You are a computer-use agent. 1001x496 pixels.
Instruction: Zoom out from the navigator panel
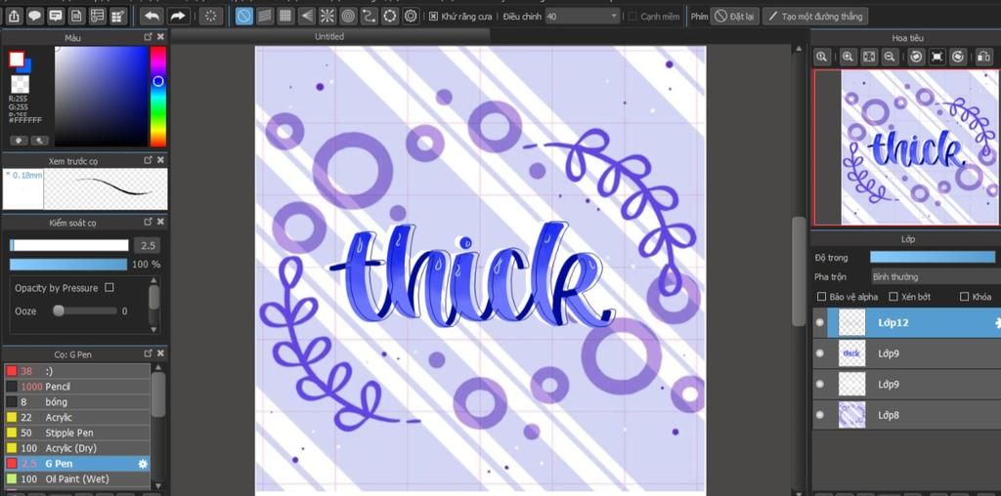point(890,57)
